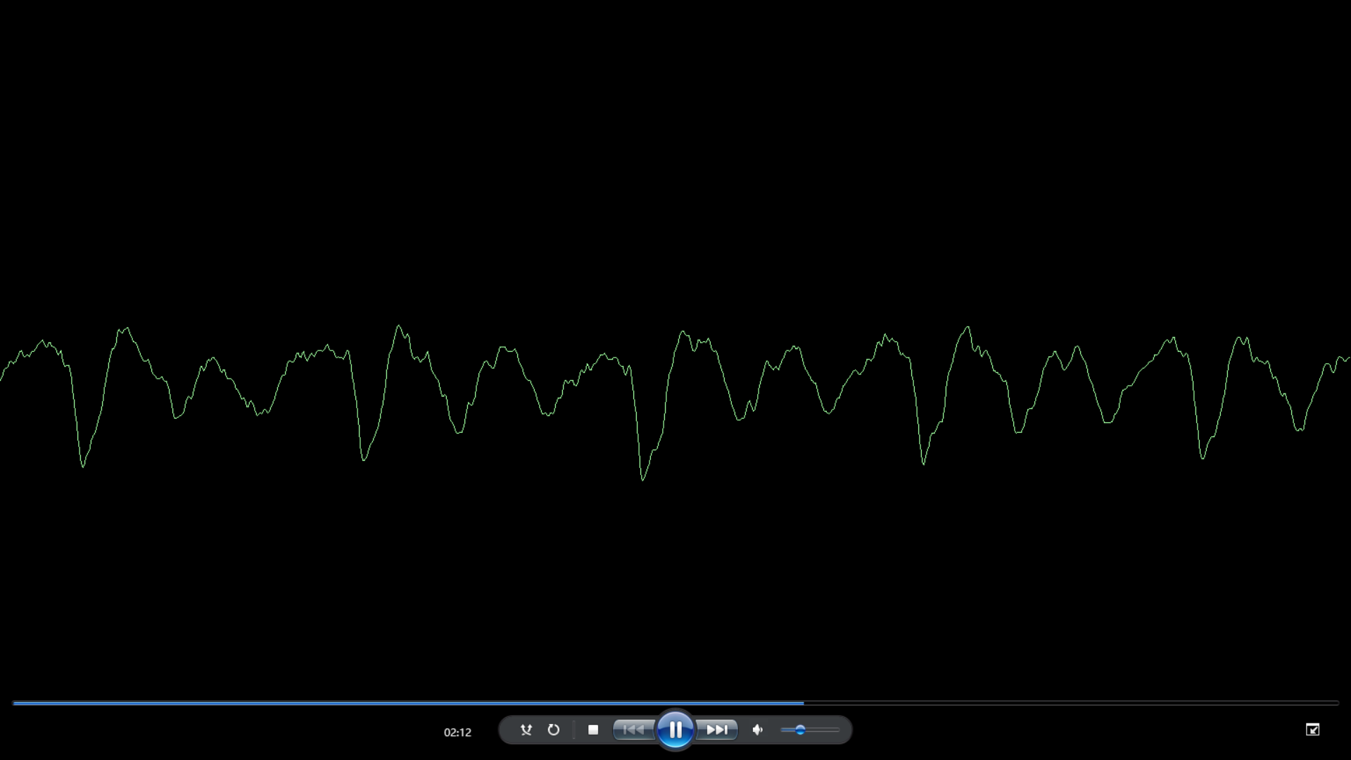Viewport: 1351px width, 760px height.
Task: Click the seek bar to jump ahead
Action: 675,702
